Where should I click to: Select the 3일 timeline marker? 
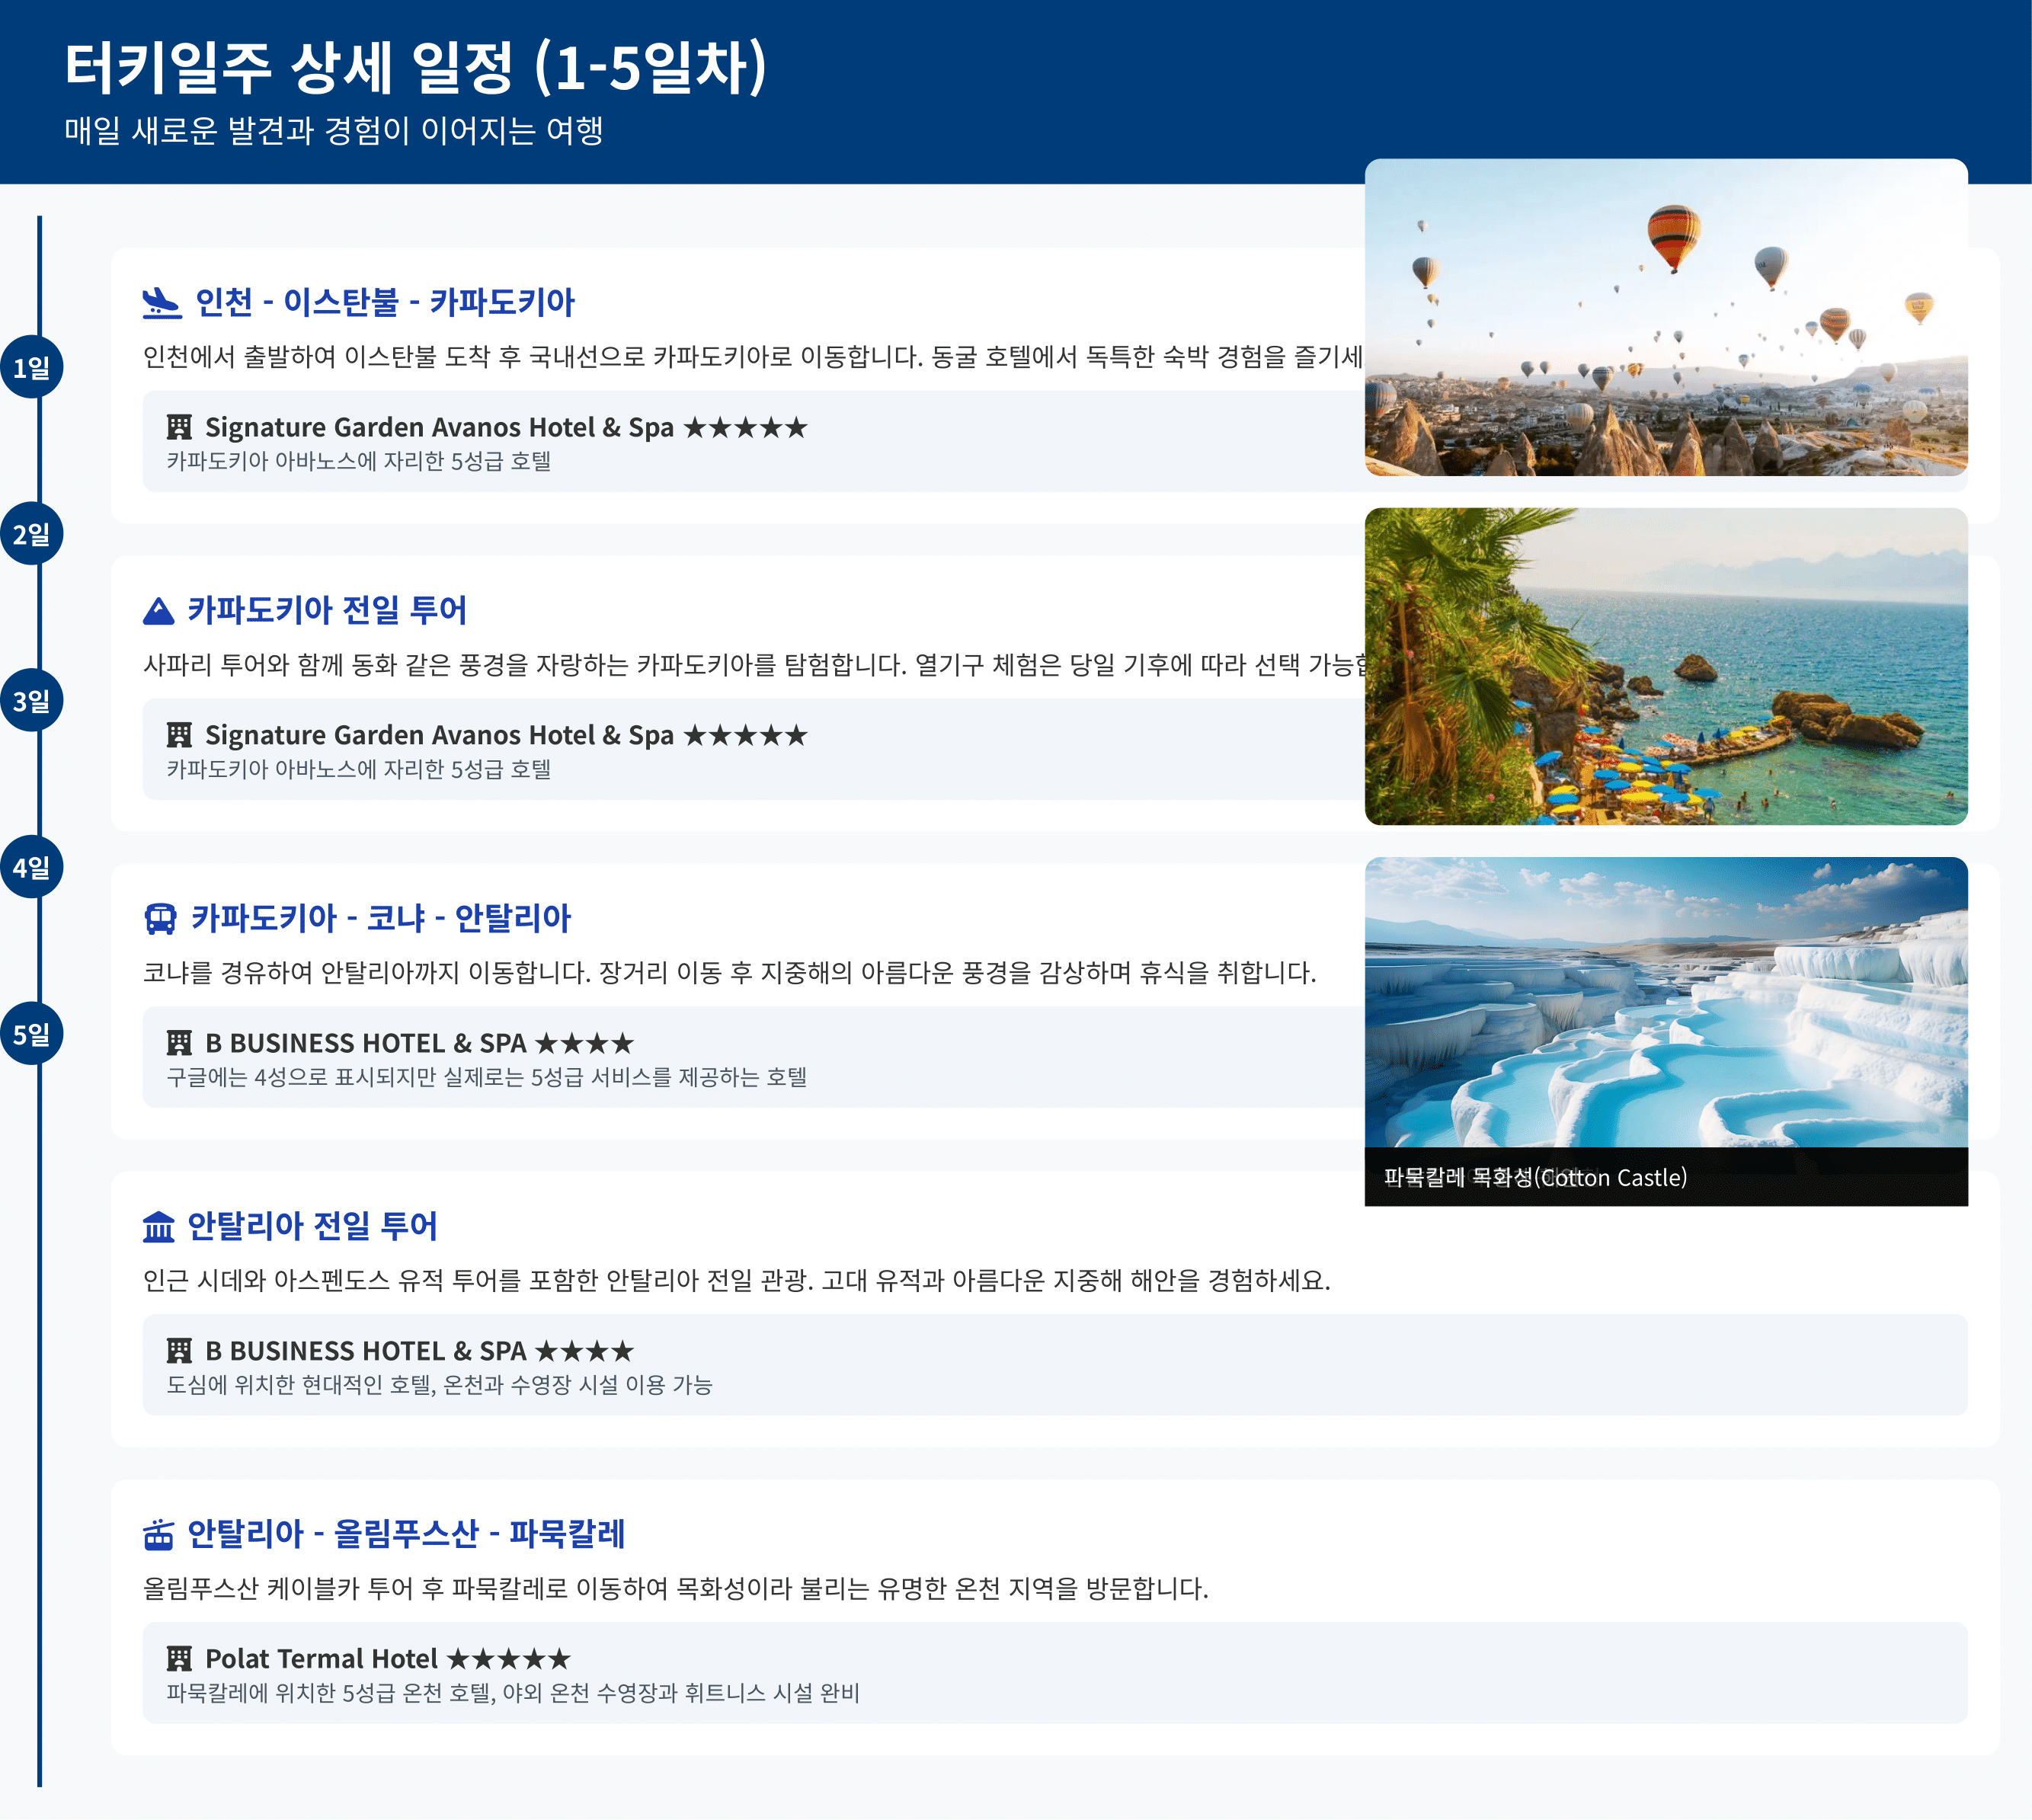[32, 701]
